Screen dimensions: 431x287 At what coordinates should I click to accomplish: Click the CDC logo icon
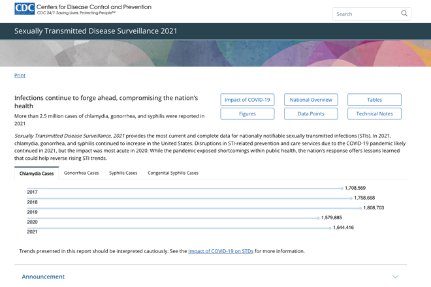click(24, 8)
